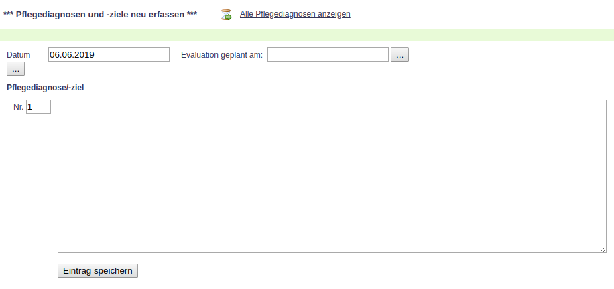Select the Nr. number field
Screen dimensions: 614x289
[38, 107]
